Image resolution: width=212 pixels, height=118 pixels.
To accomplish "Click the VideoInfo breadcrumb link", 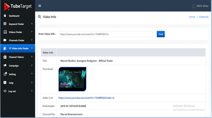I will [x=204, y=17].
